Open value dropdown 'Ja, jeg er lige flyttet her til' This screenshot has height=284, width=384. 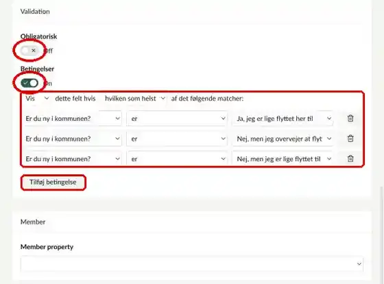[283, 119]
